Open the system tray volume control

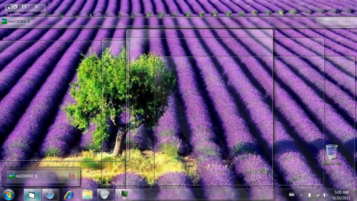pyautogui.click(x=325, y=195)
